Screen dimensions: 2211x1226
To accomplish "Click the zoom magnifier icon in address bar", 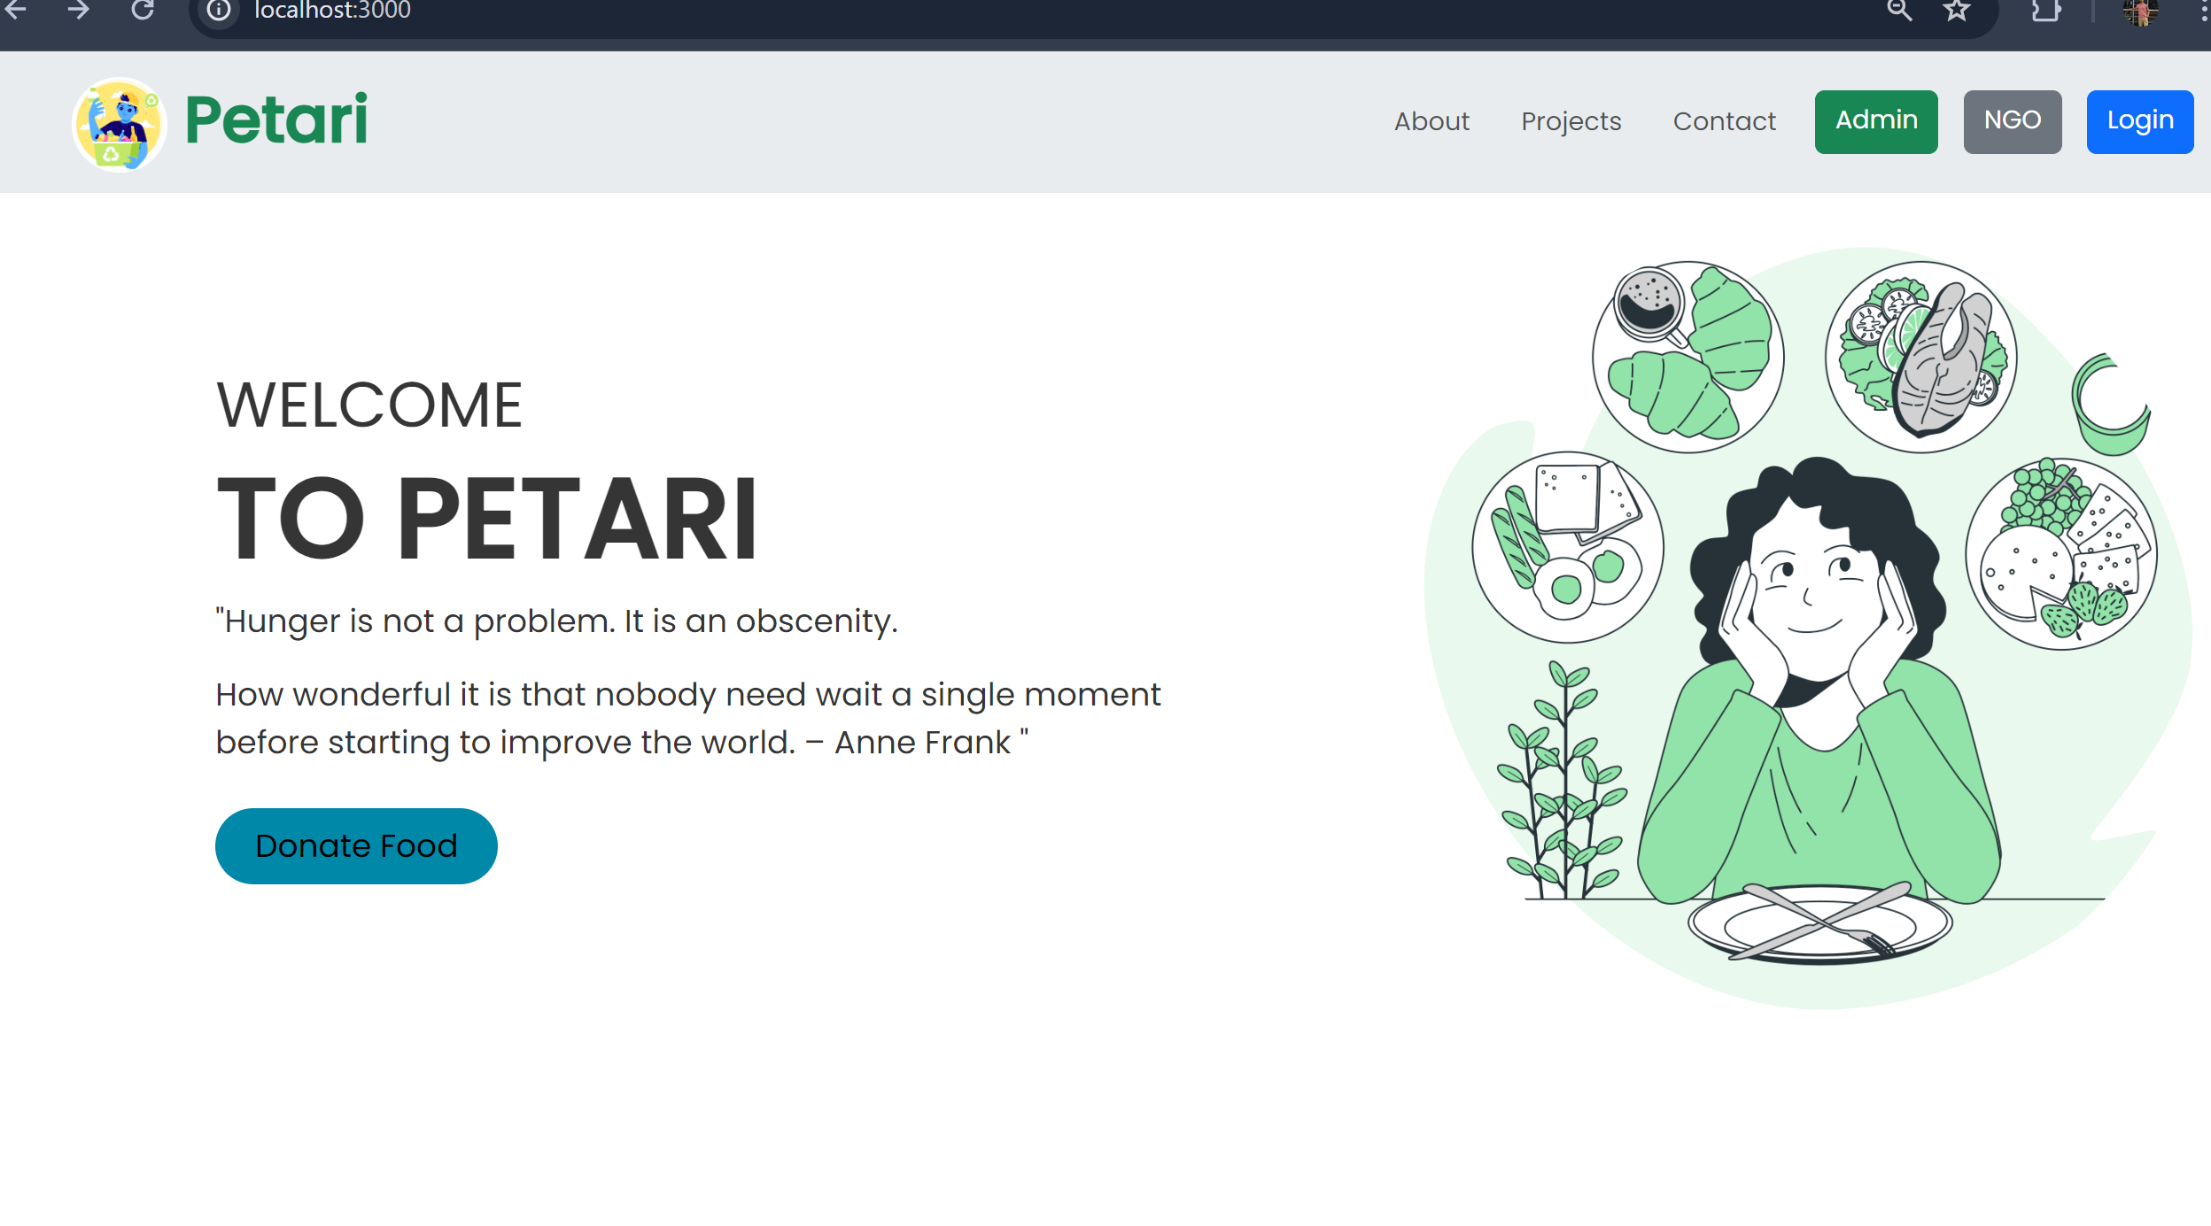I will pos(1899,10).
